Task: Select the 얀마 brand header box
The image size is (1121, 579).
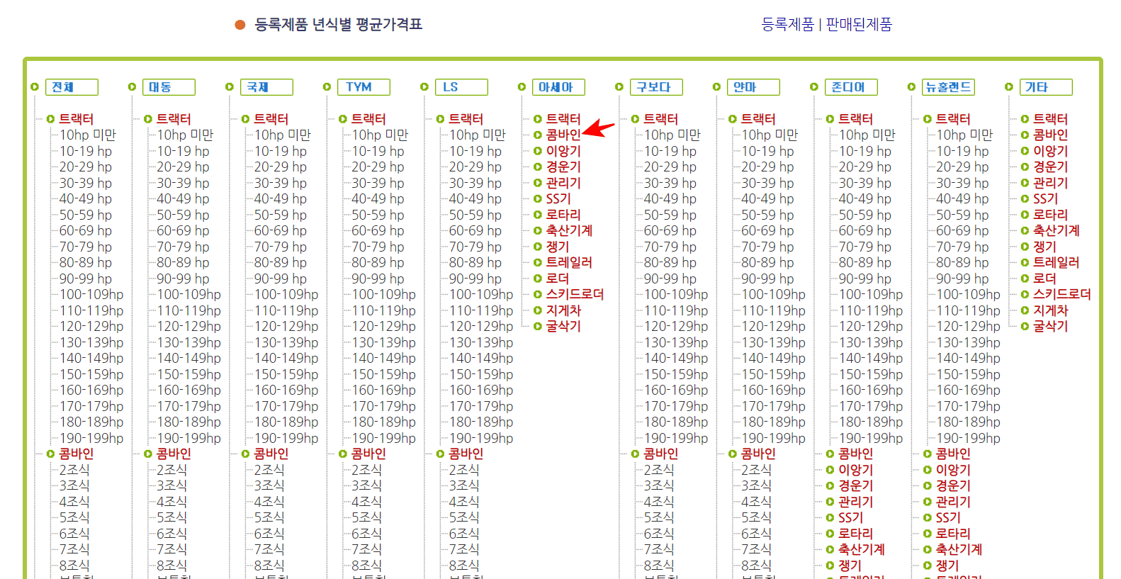Action: click(x=753, y=87)
